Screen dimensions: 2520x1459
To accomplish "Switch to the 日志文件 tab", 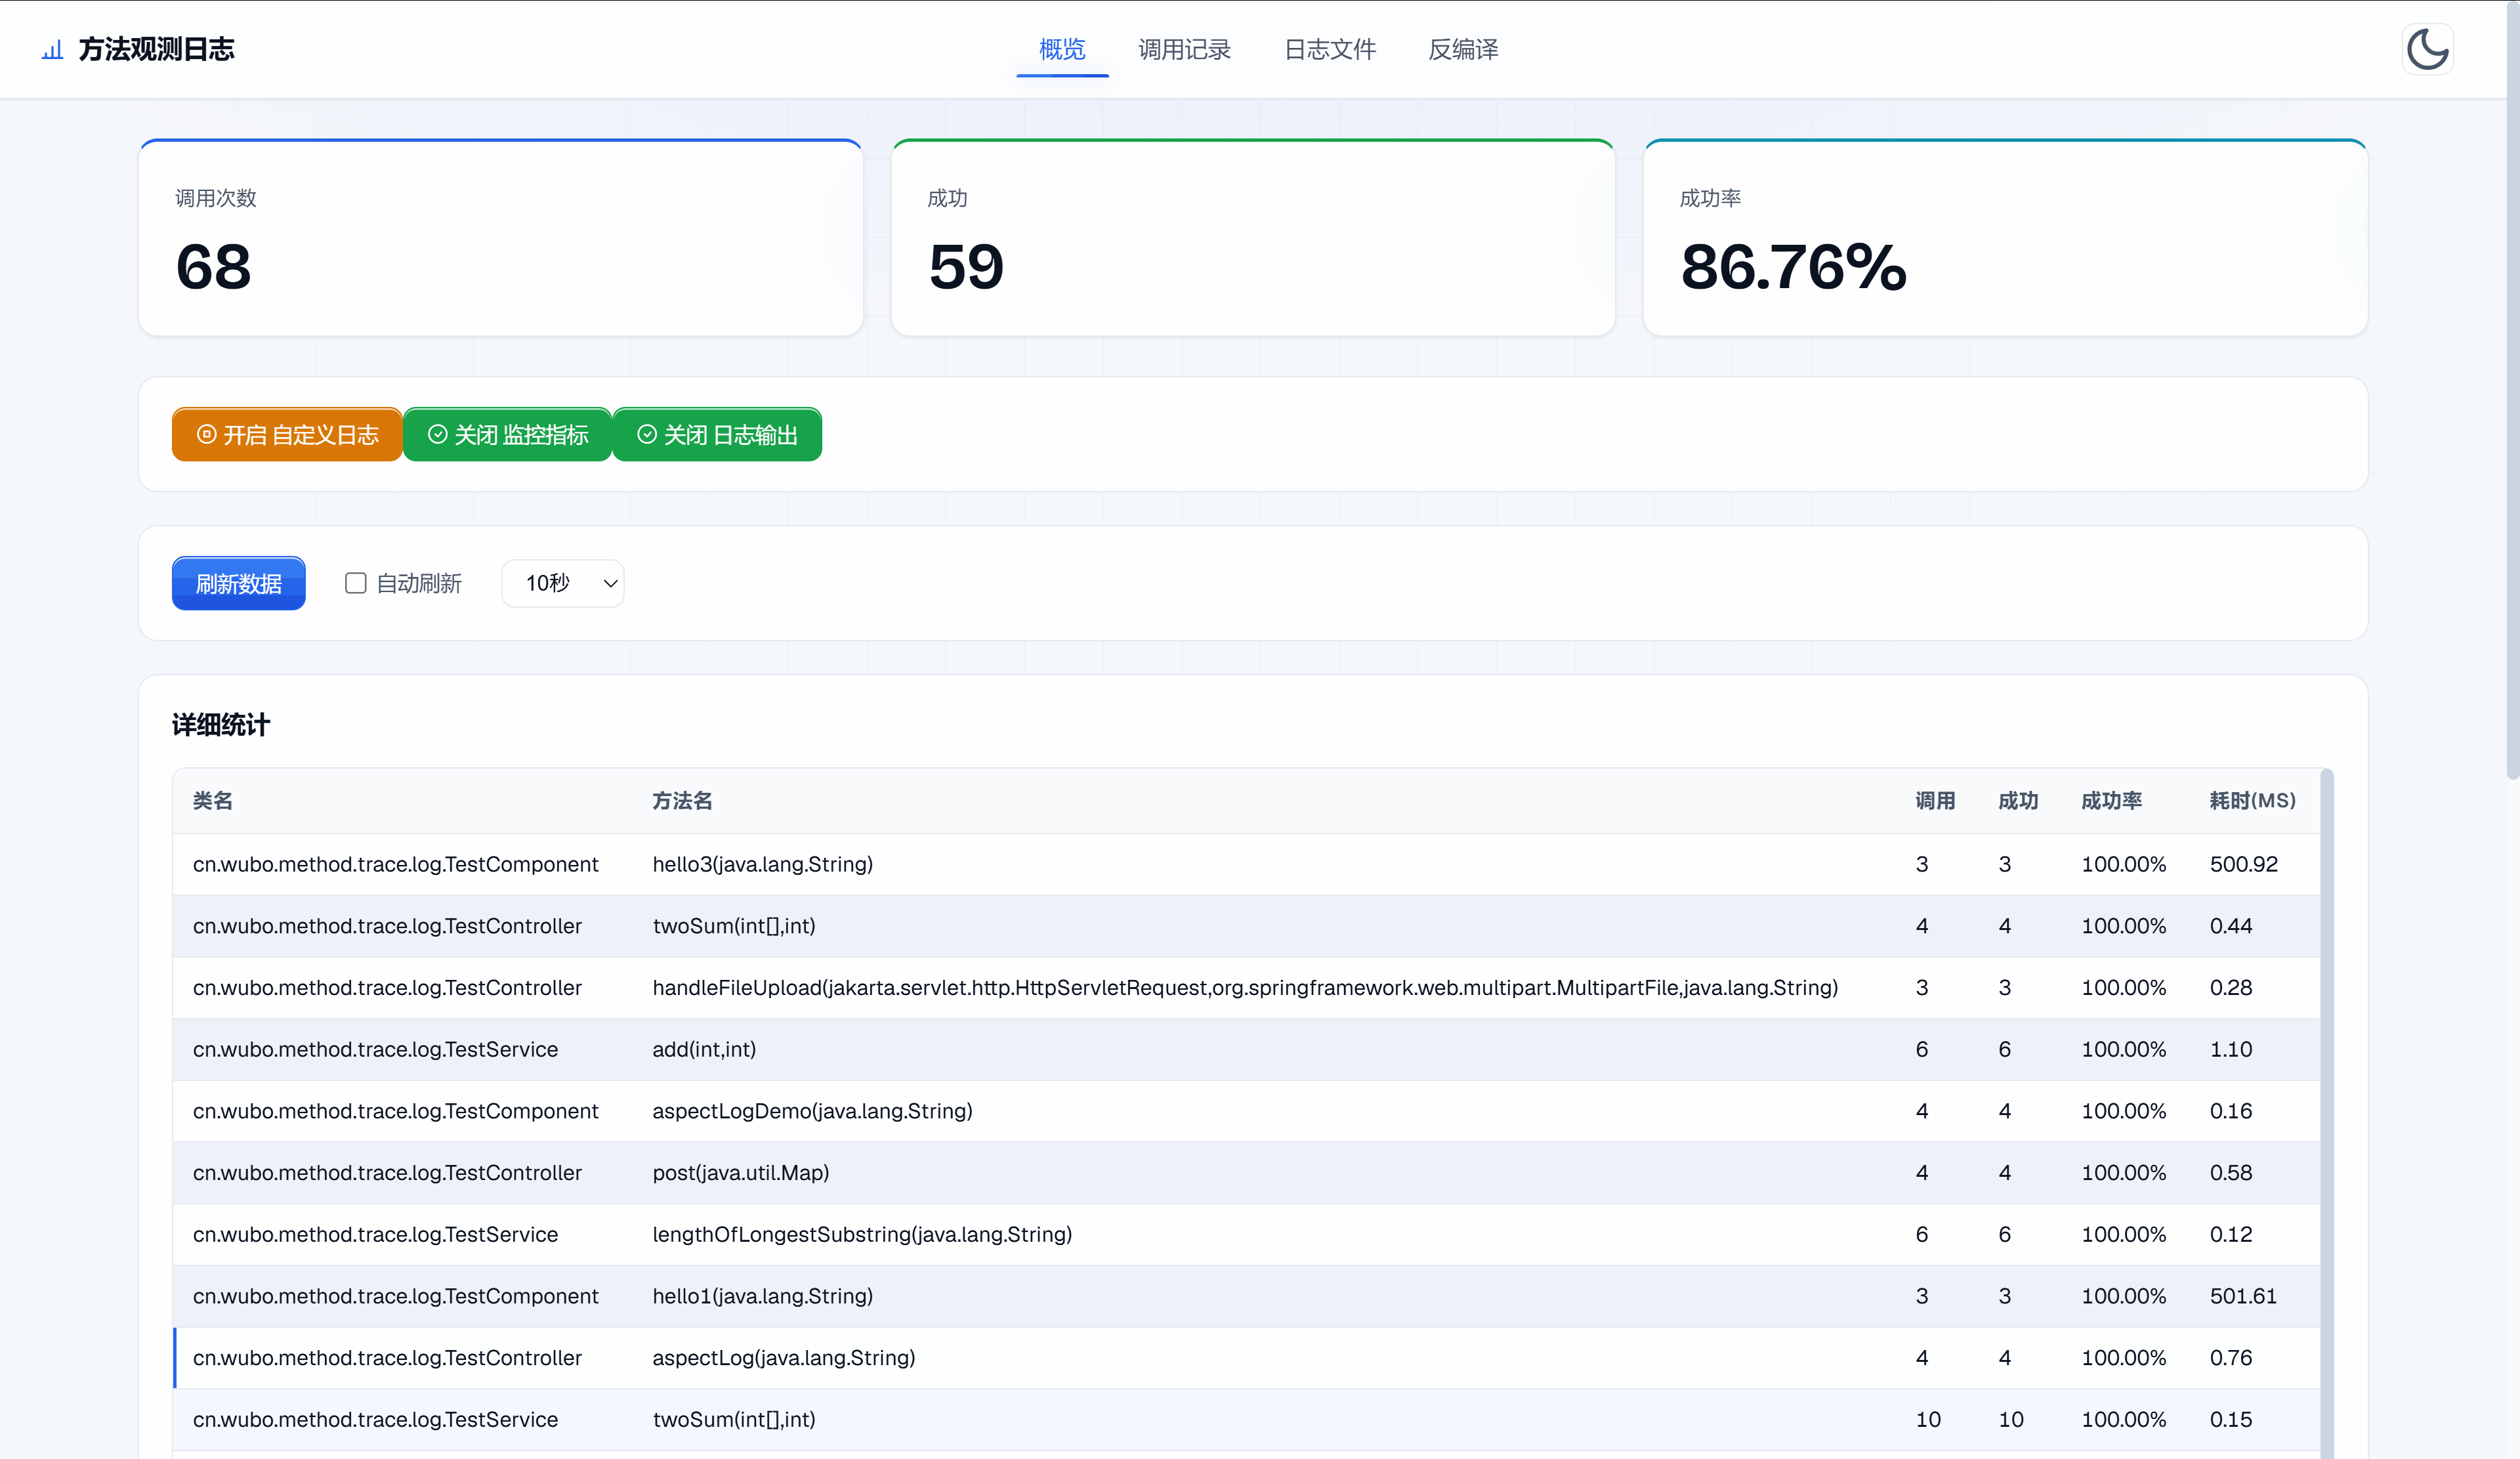I will coord(1330,49).
